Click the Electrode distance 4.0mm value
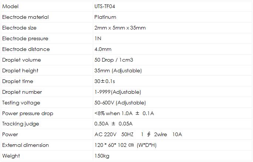The image size is (253, 162). pyautogui.click(x=103, y=49)
